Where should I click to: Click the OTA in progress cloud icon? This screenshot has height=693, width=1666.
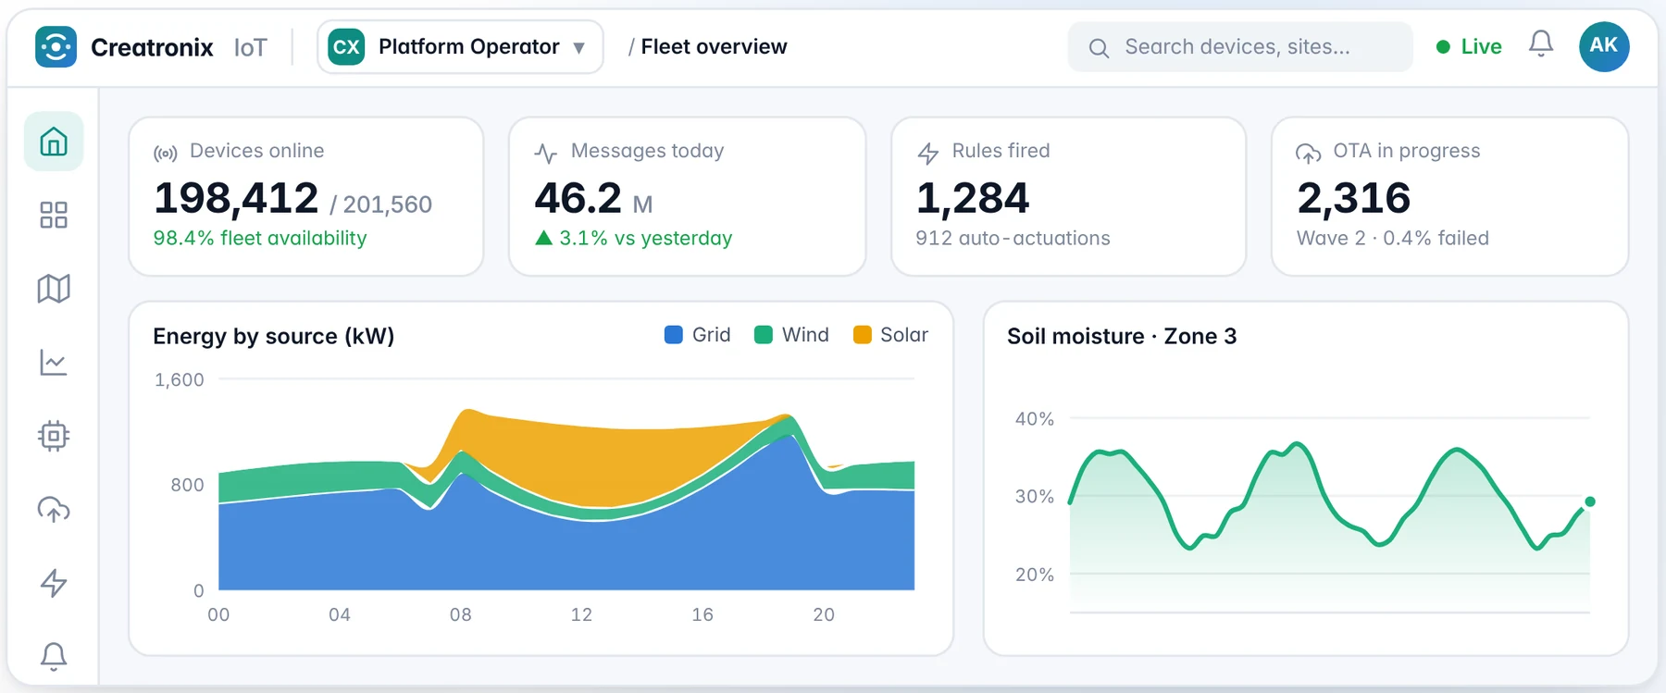click(1308, 154)
